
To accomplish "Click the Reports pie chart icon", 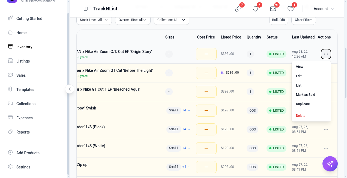I will [10, 132].
